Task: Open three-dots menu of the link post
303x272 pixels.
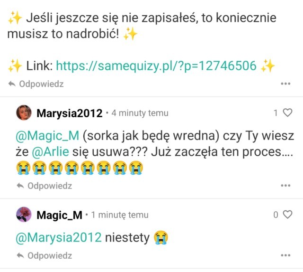Action: pos(285,84)
